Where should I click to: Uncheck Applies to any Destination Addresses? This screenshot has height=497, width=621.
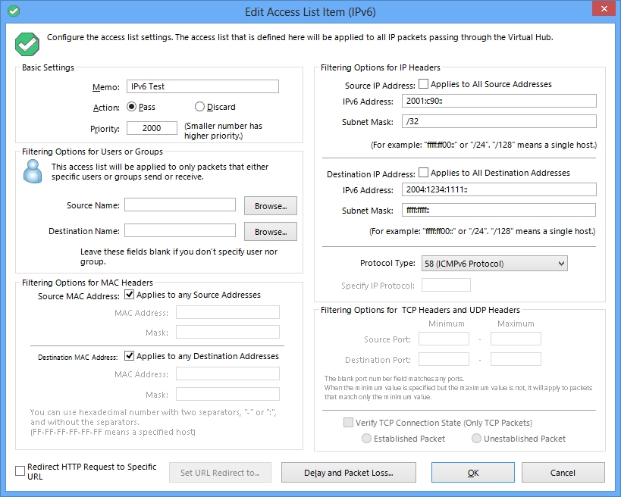tap(129, 356)
